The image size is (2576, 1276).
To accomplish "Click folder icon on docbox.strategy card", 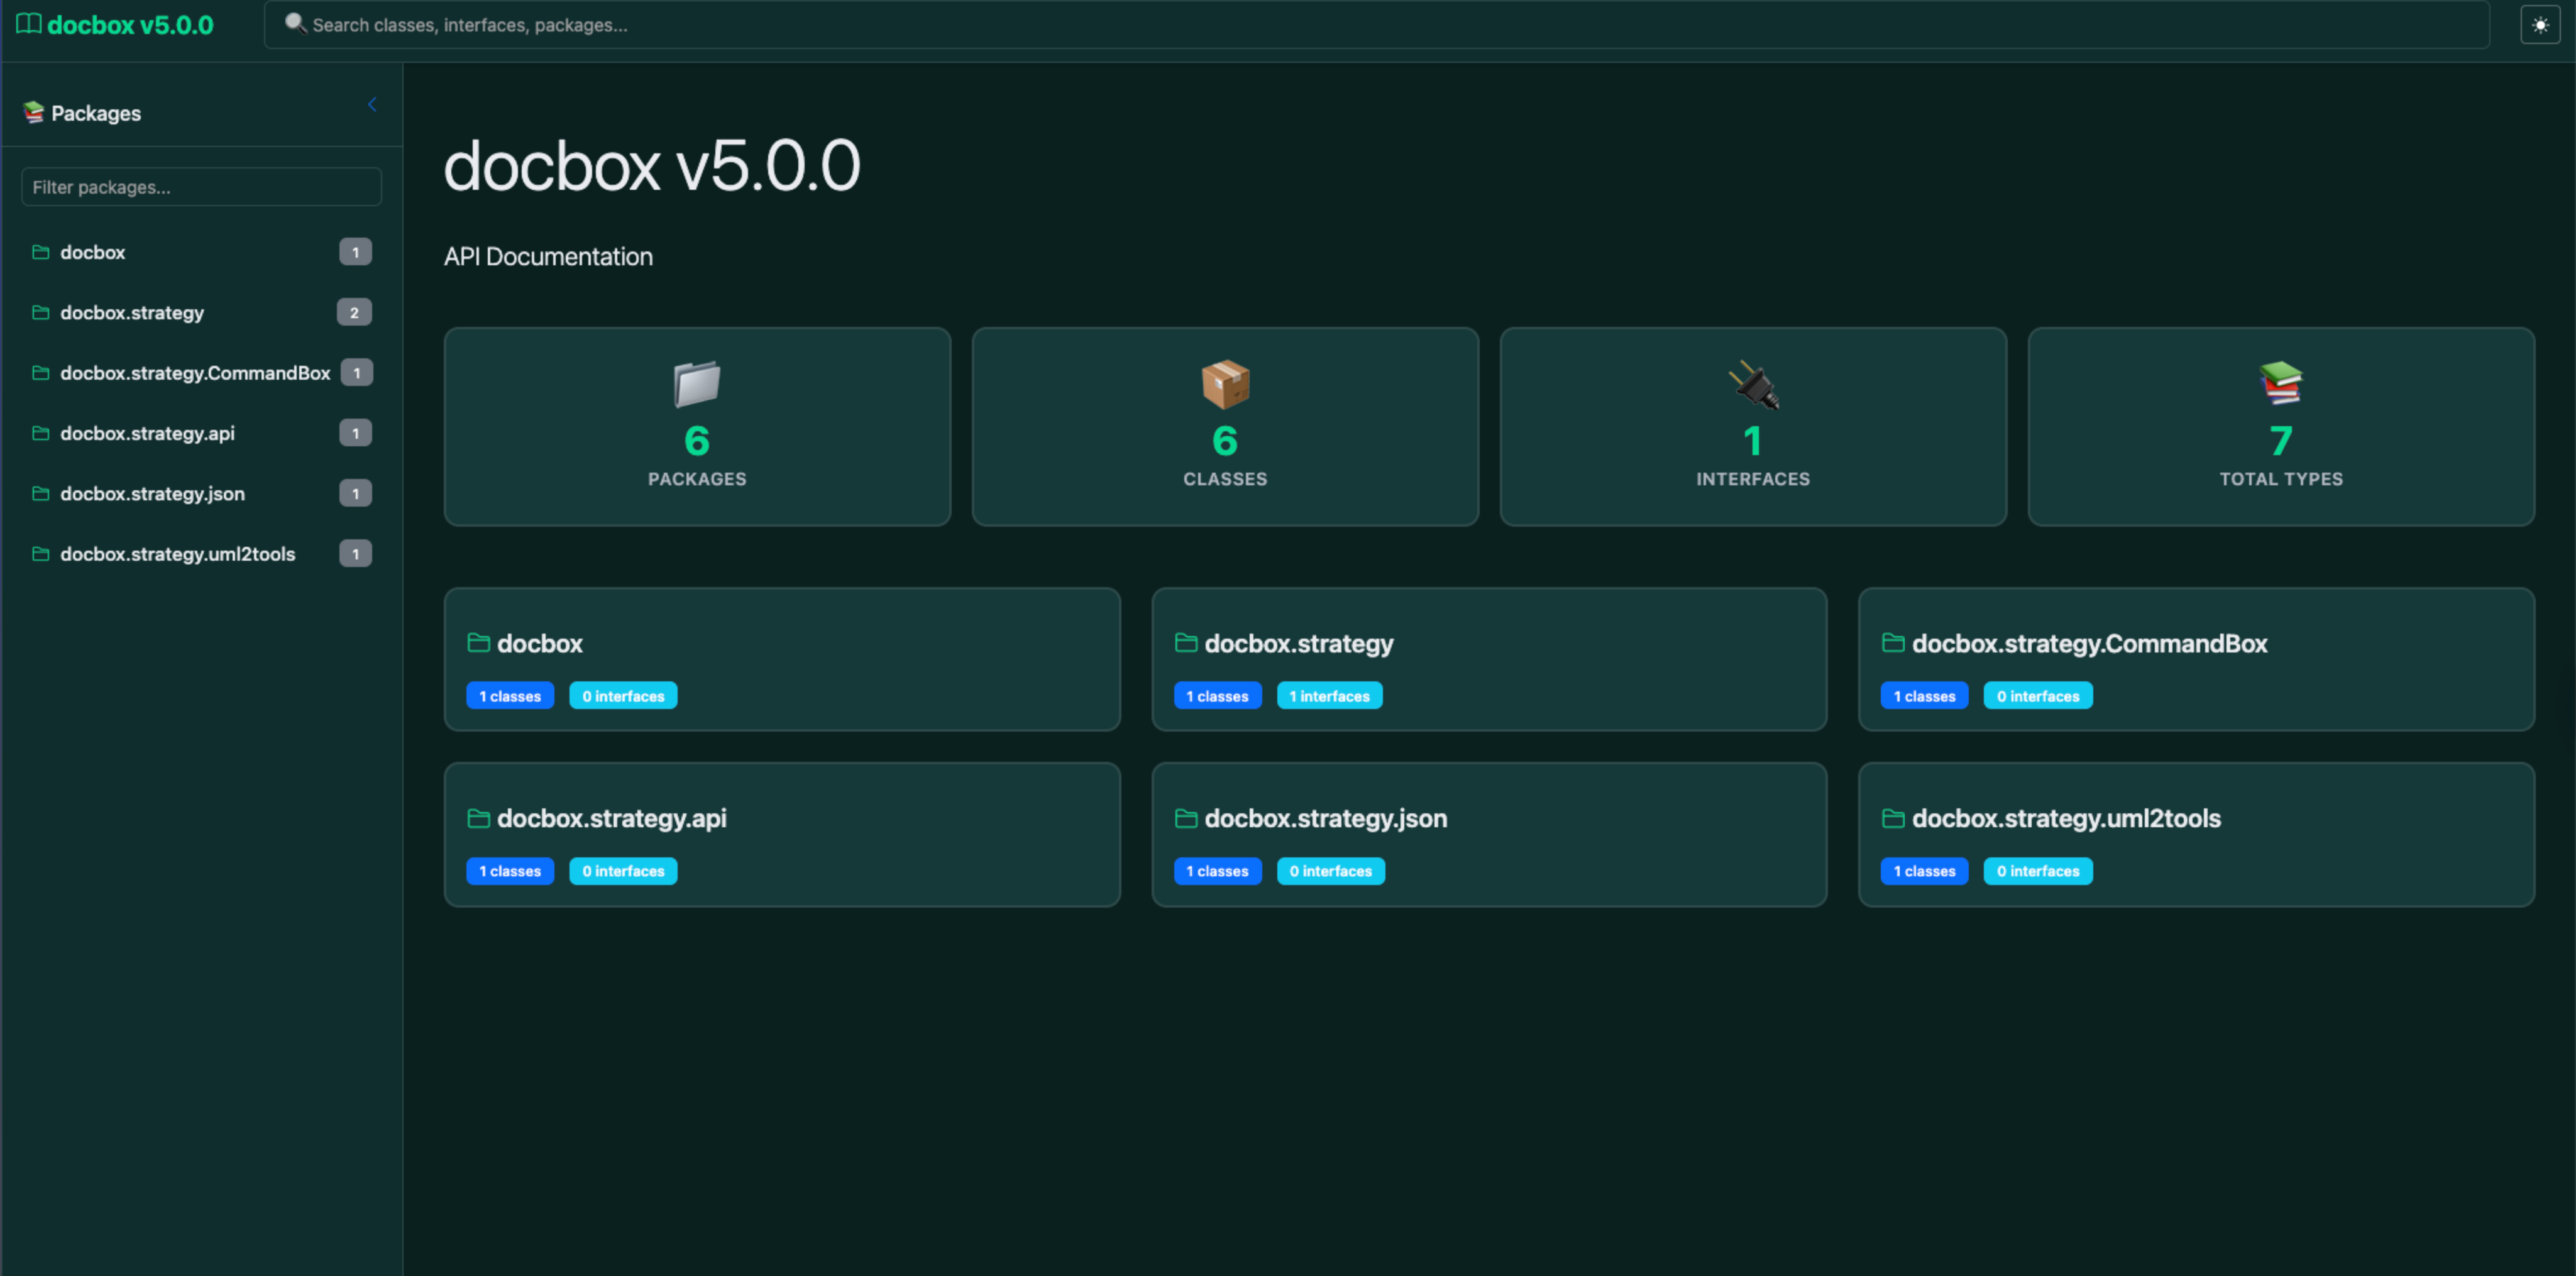I will [x=1186, y=643].
